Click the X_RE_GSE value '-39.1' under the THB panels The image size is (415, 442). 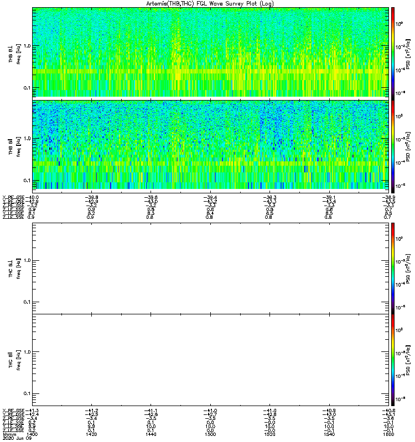click(329, 197)
